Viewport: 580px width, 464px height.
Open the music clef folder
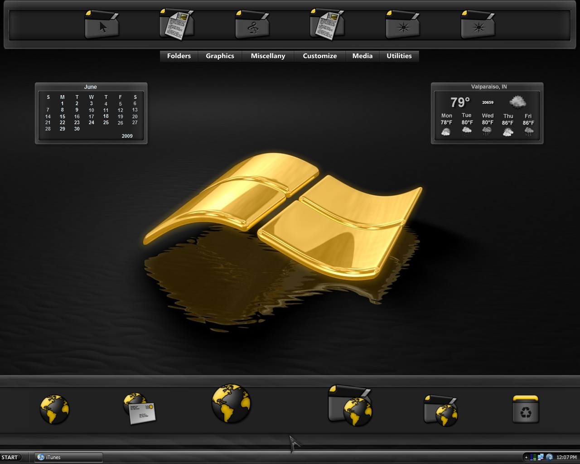pyautogui.click(x=252, y=24)
